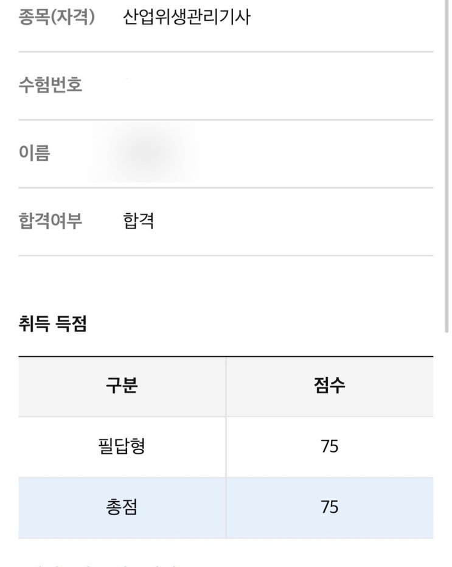Viewport: 452px width, 567px height.
Task: Select the 총점 table cell
Action: [122, 507]
